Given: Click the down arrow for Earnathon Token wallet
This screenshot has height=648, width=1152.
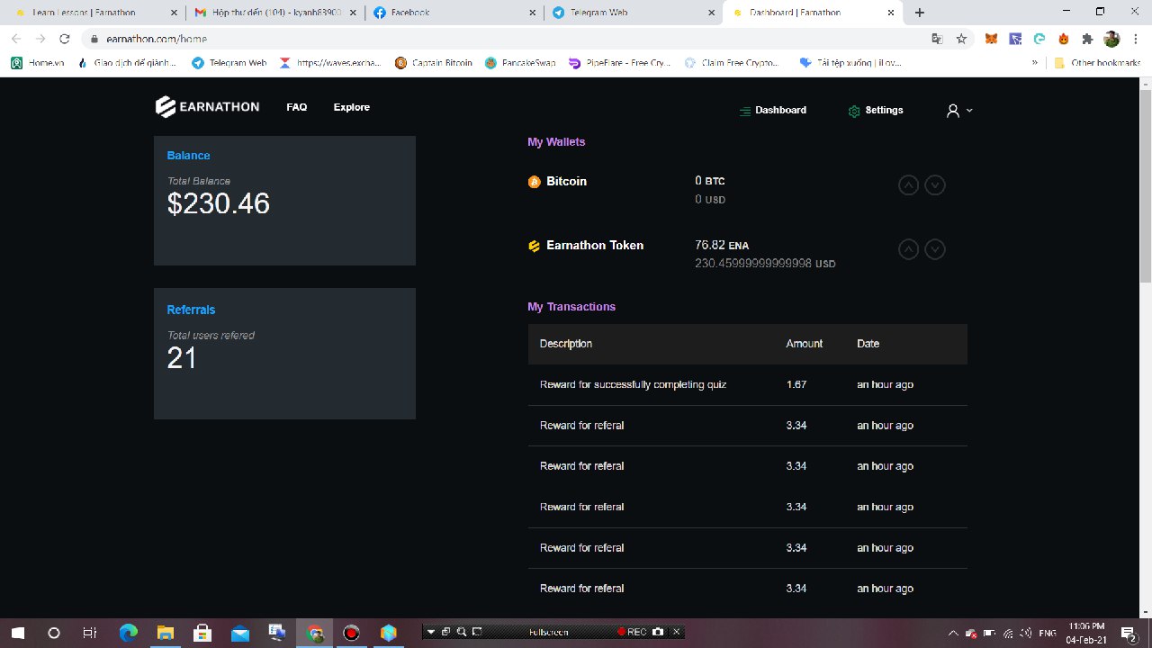Looking at the screenshot, I should [x=935, y=249].
